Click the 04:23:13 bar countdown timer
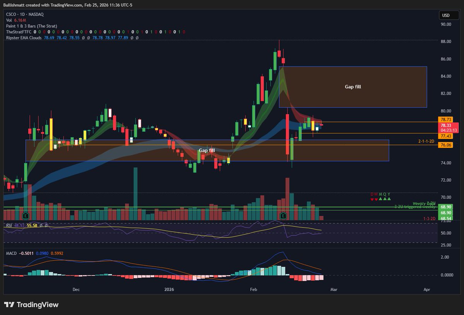The width and height of the screenshot is (464, 315). pyautogui.click(x=449, y=130)
